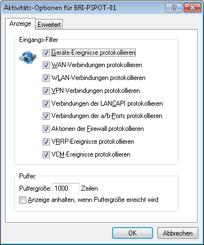Select the Anzeige tab
The height and width of the screenshot is (245, 204).
coord(20,23)
